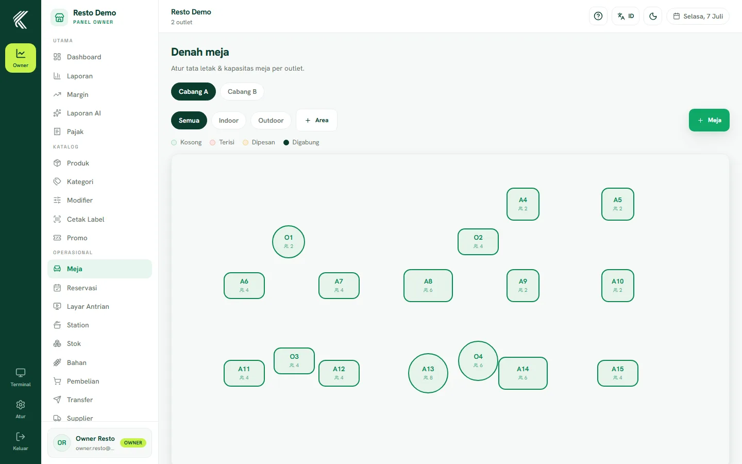Add a new Area button
The image size is (742, 464).
pyautogui.click(x=317, y=120)
